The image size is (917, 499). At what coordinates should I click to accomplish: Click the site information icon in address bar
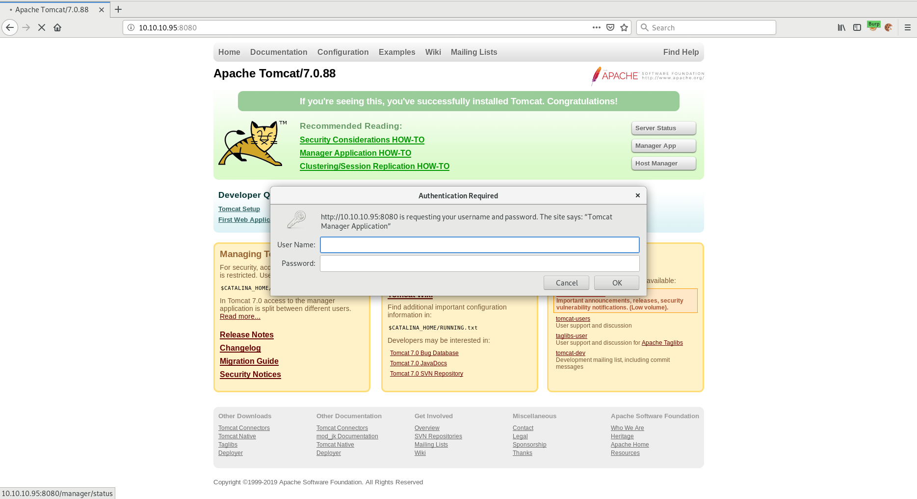[x=131, y=27]
